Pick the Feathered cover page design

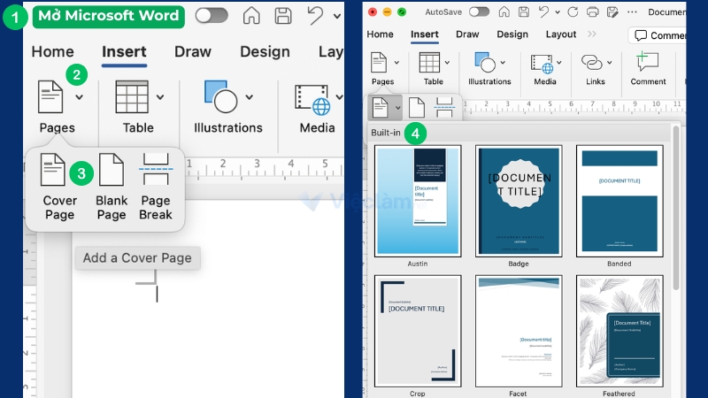tap(619, 331)
